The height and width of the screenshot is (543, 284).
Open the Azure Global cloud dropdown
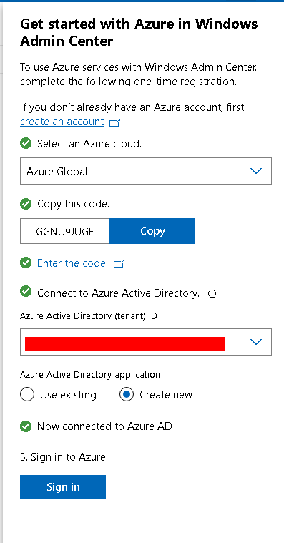click(146, 171)
